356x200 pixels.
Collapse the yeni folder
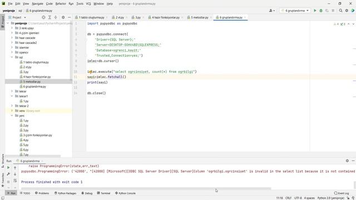(12, 116)
